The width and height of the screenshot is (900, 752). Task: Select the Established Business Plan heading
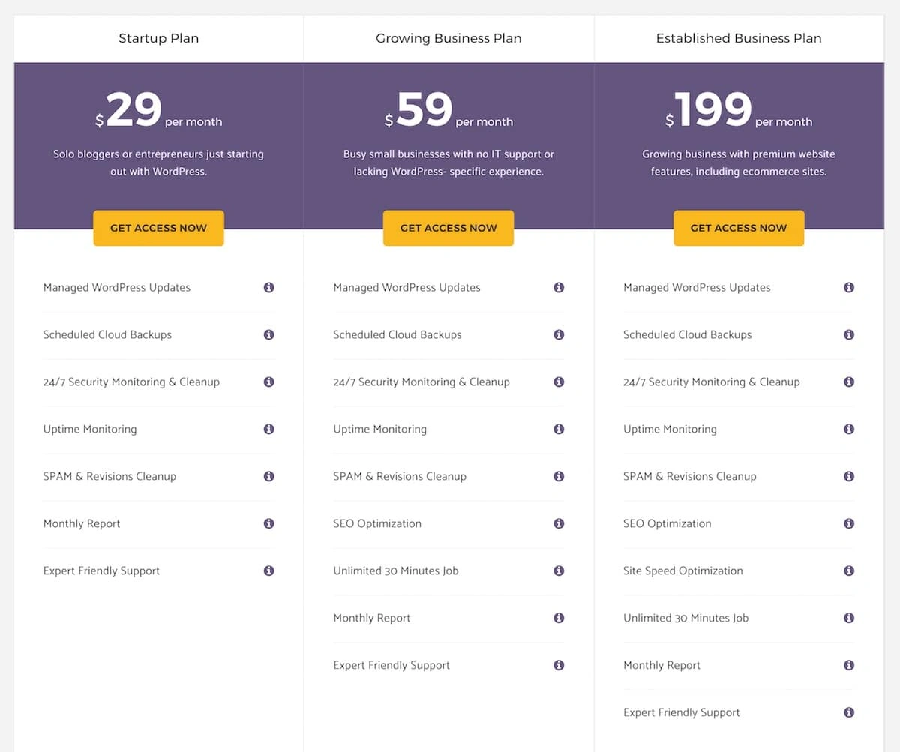739,38
